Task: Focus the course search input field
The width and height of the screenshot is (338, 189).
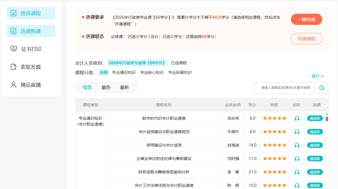Action: 286,88
